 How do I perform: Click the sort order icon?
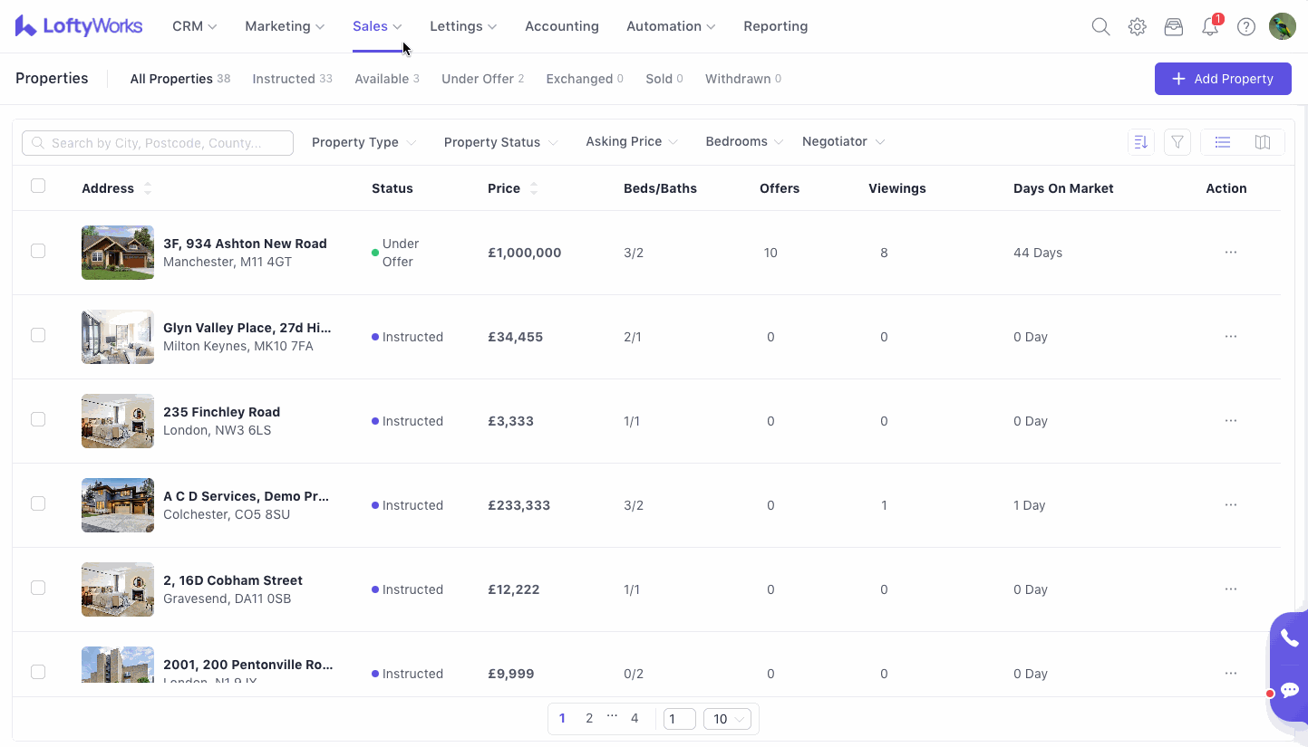(x=1141, y=142)
